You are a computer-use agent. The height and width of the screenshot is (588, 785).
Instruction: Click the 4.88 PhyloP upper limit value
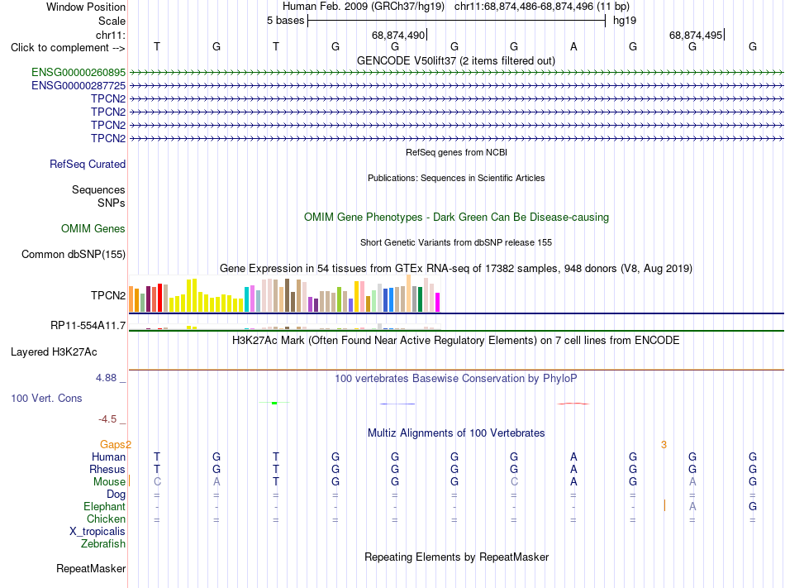pos(106,378)
